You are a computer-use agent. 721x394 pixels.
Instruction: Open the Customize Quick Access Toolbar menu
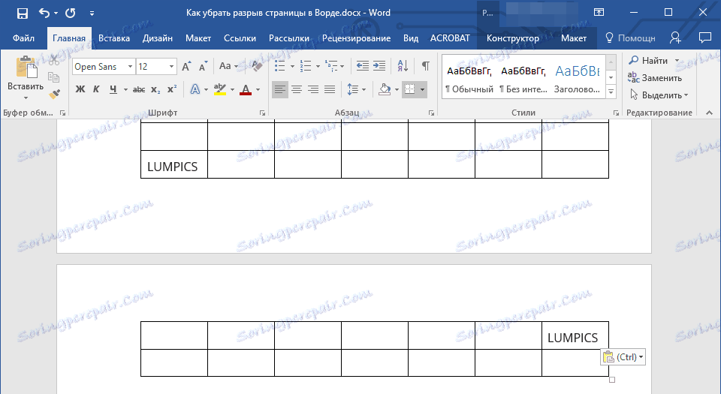coord(92,14)
